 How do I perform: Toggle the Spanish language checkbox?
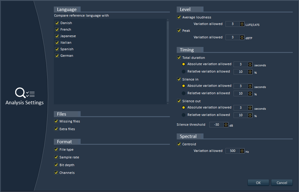coord(57,49)
